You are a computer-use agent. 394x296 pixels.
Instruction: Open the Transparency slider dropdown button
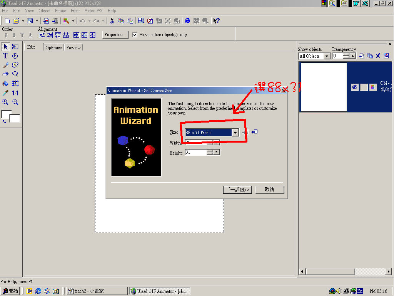click(352, 56)
